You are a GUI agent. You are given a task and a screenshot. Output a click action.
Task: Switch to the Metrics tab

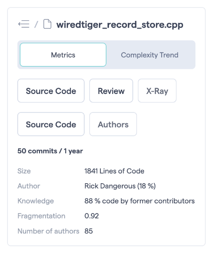63,55
